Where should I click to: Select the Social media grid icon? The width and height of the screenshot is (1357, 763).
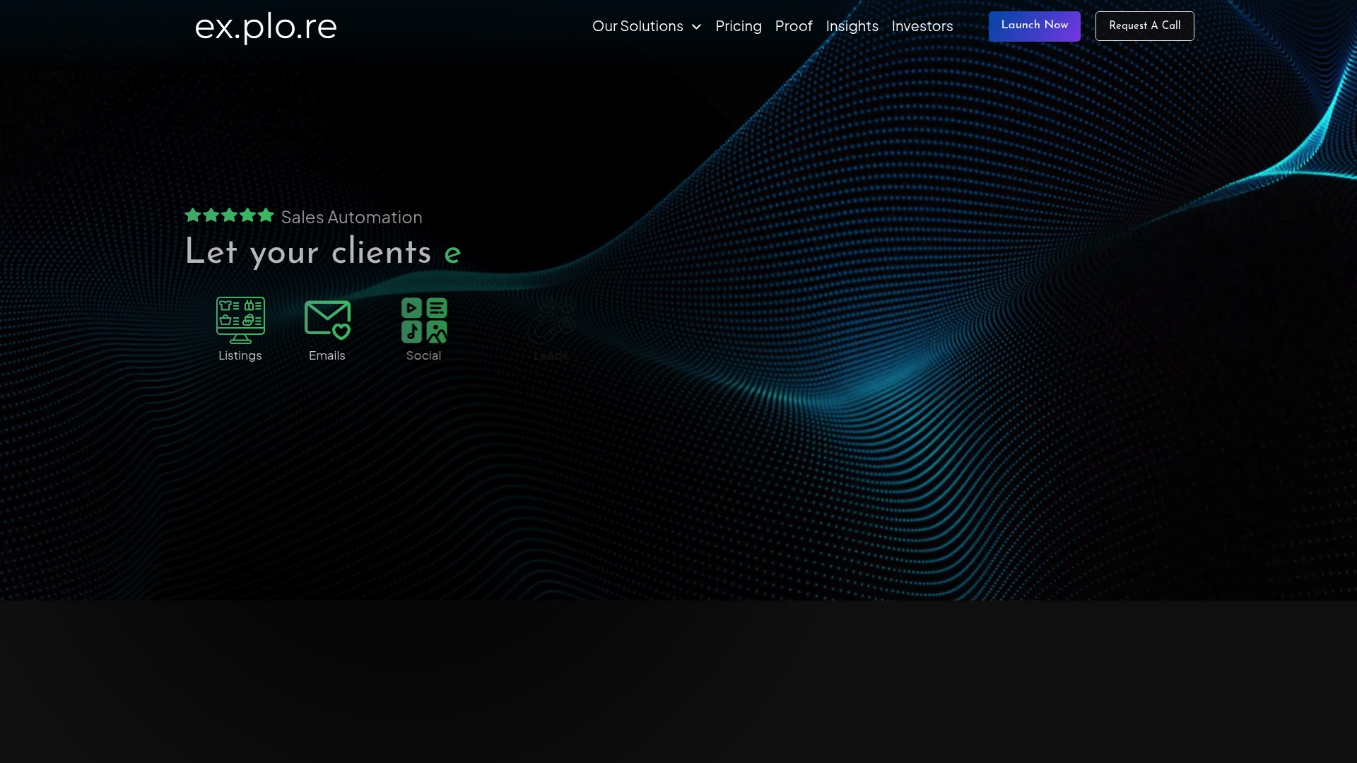[424, 320]
